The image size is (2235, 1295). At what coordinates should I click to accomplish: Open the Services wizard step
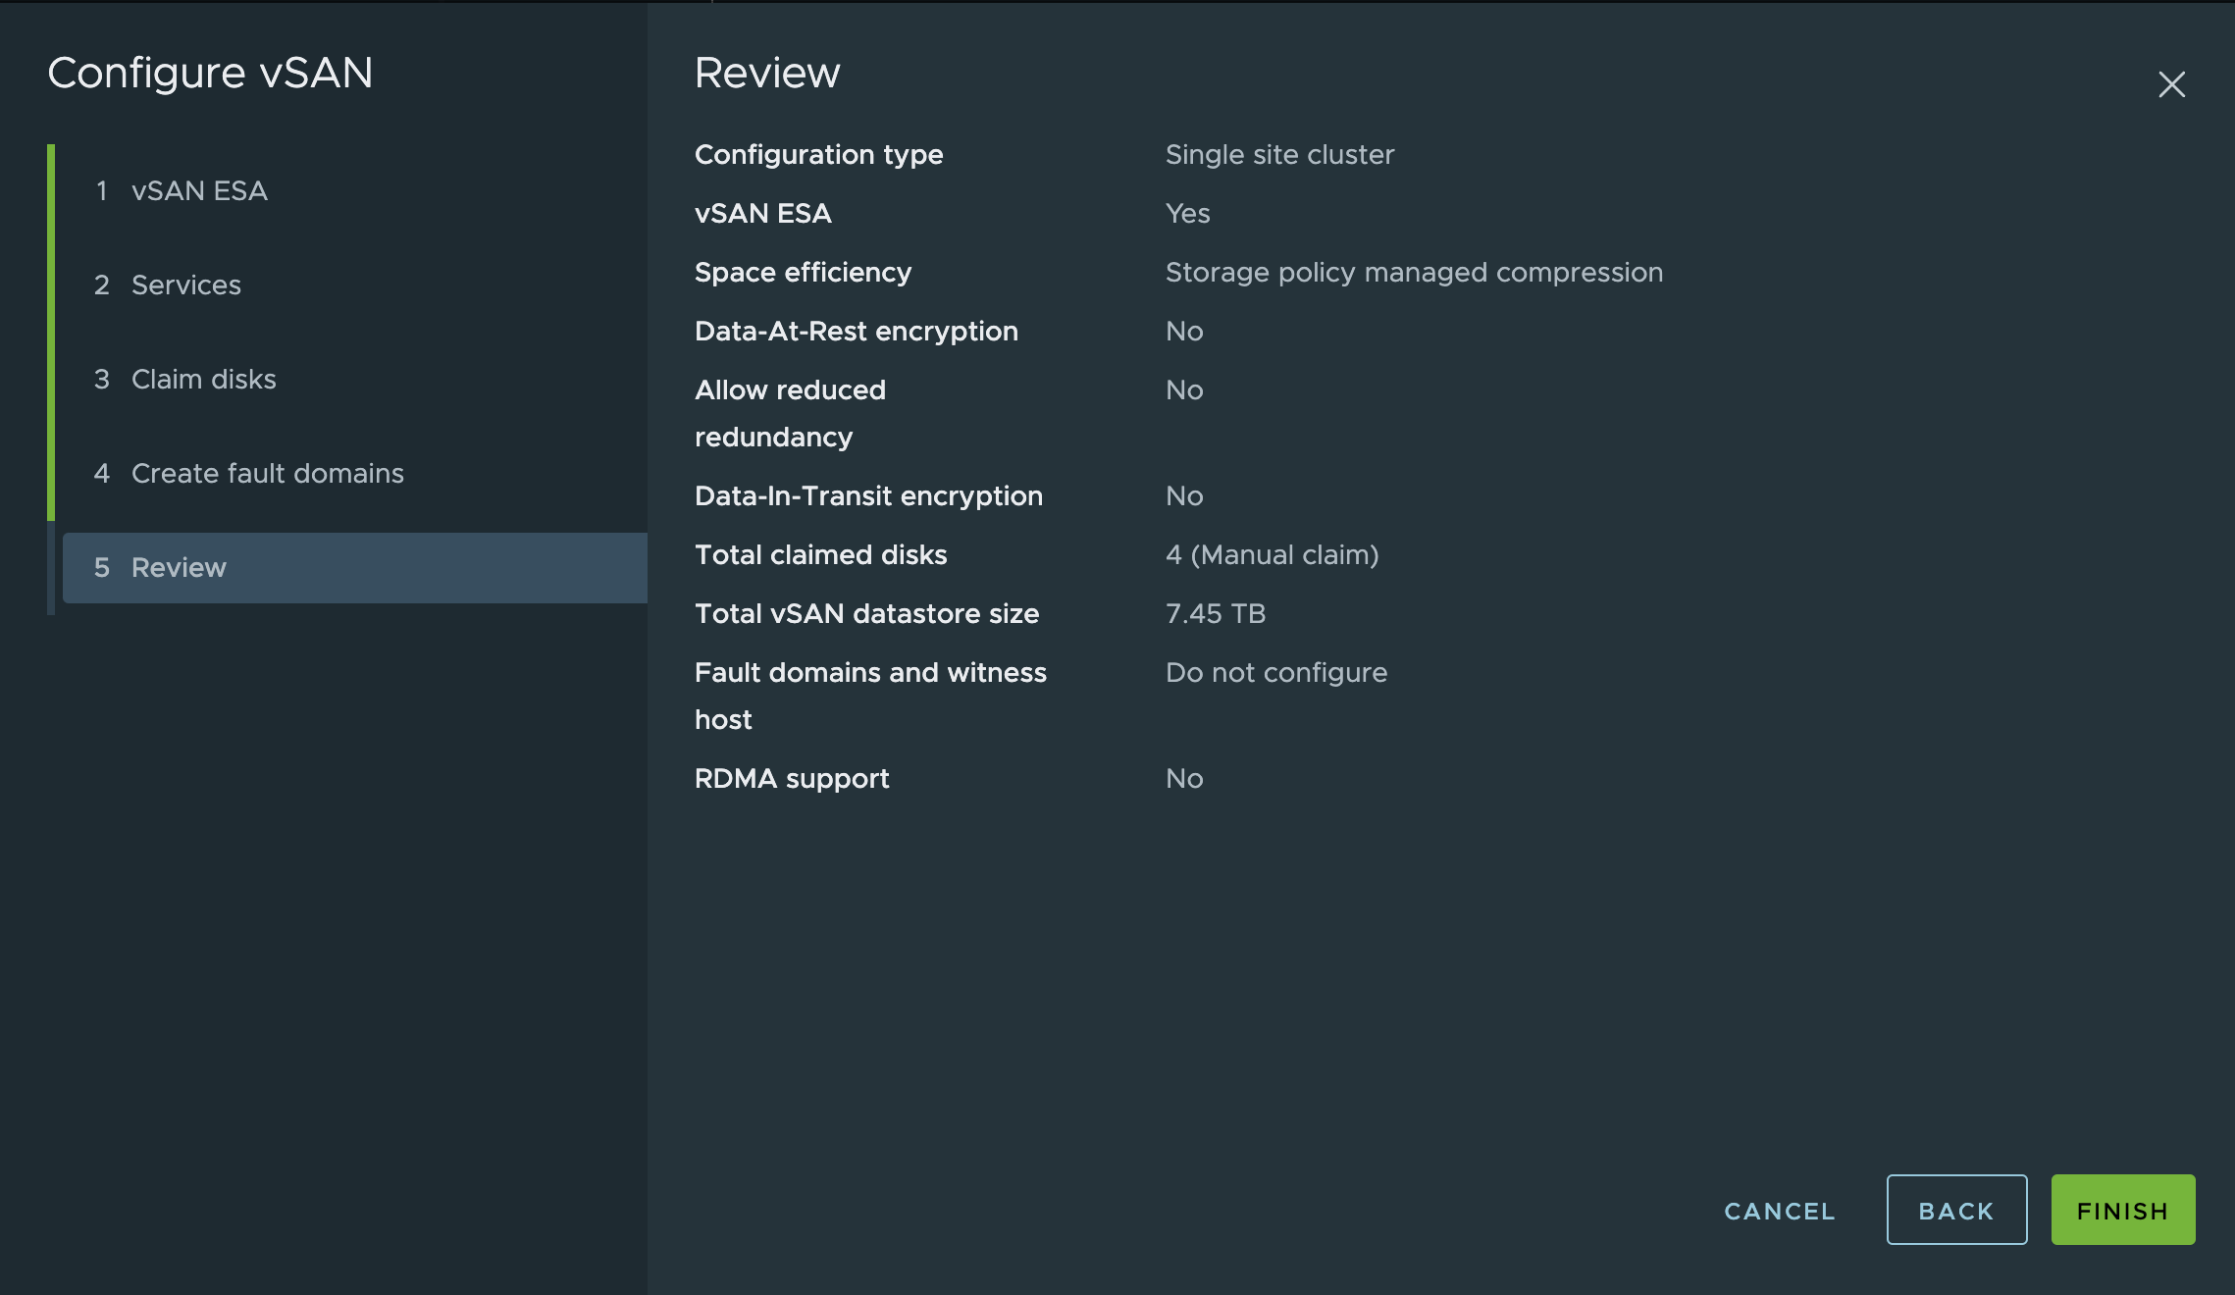pos(185,285)
